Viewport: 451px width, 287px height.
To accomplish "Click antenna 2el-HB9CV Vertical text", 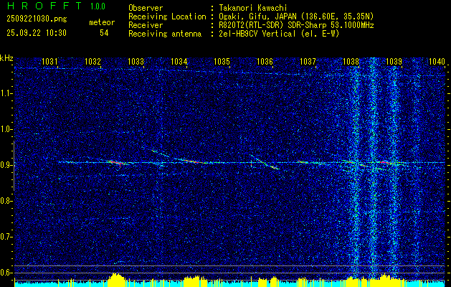I will (280, 34).
